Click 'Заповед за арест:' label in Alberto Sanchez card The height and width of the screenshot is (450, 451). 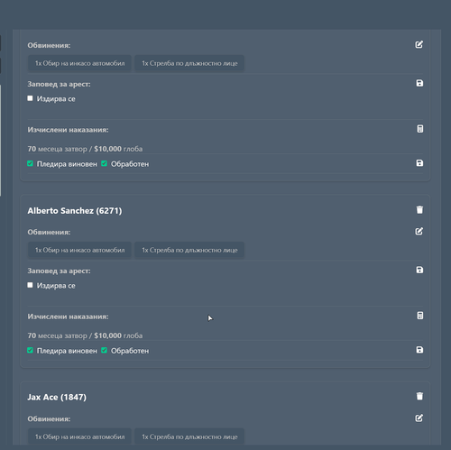click(59, 271)
